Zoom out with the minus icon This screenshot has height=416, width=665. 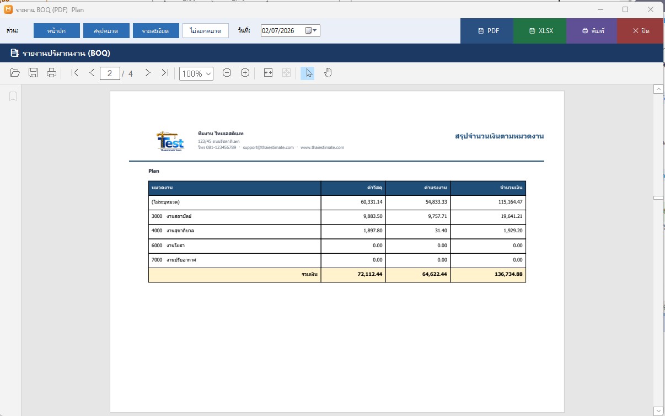click(x=227, y=73)
